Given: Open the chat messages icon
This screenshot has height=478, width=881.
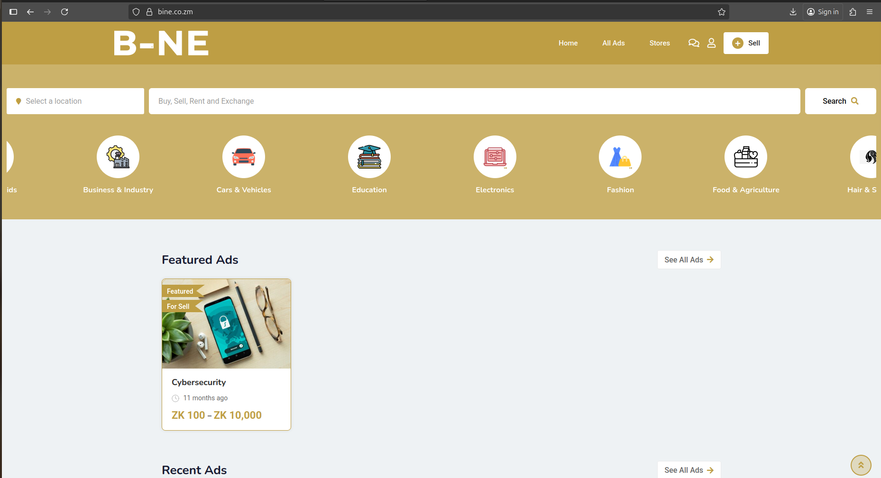Looking at the screenshot, I should click(x=694, y=43).
